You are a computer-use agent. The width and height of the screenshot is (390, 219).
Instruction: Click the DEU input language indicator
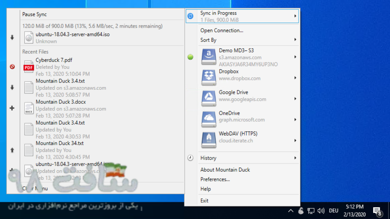point(334,211)
